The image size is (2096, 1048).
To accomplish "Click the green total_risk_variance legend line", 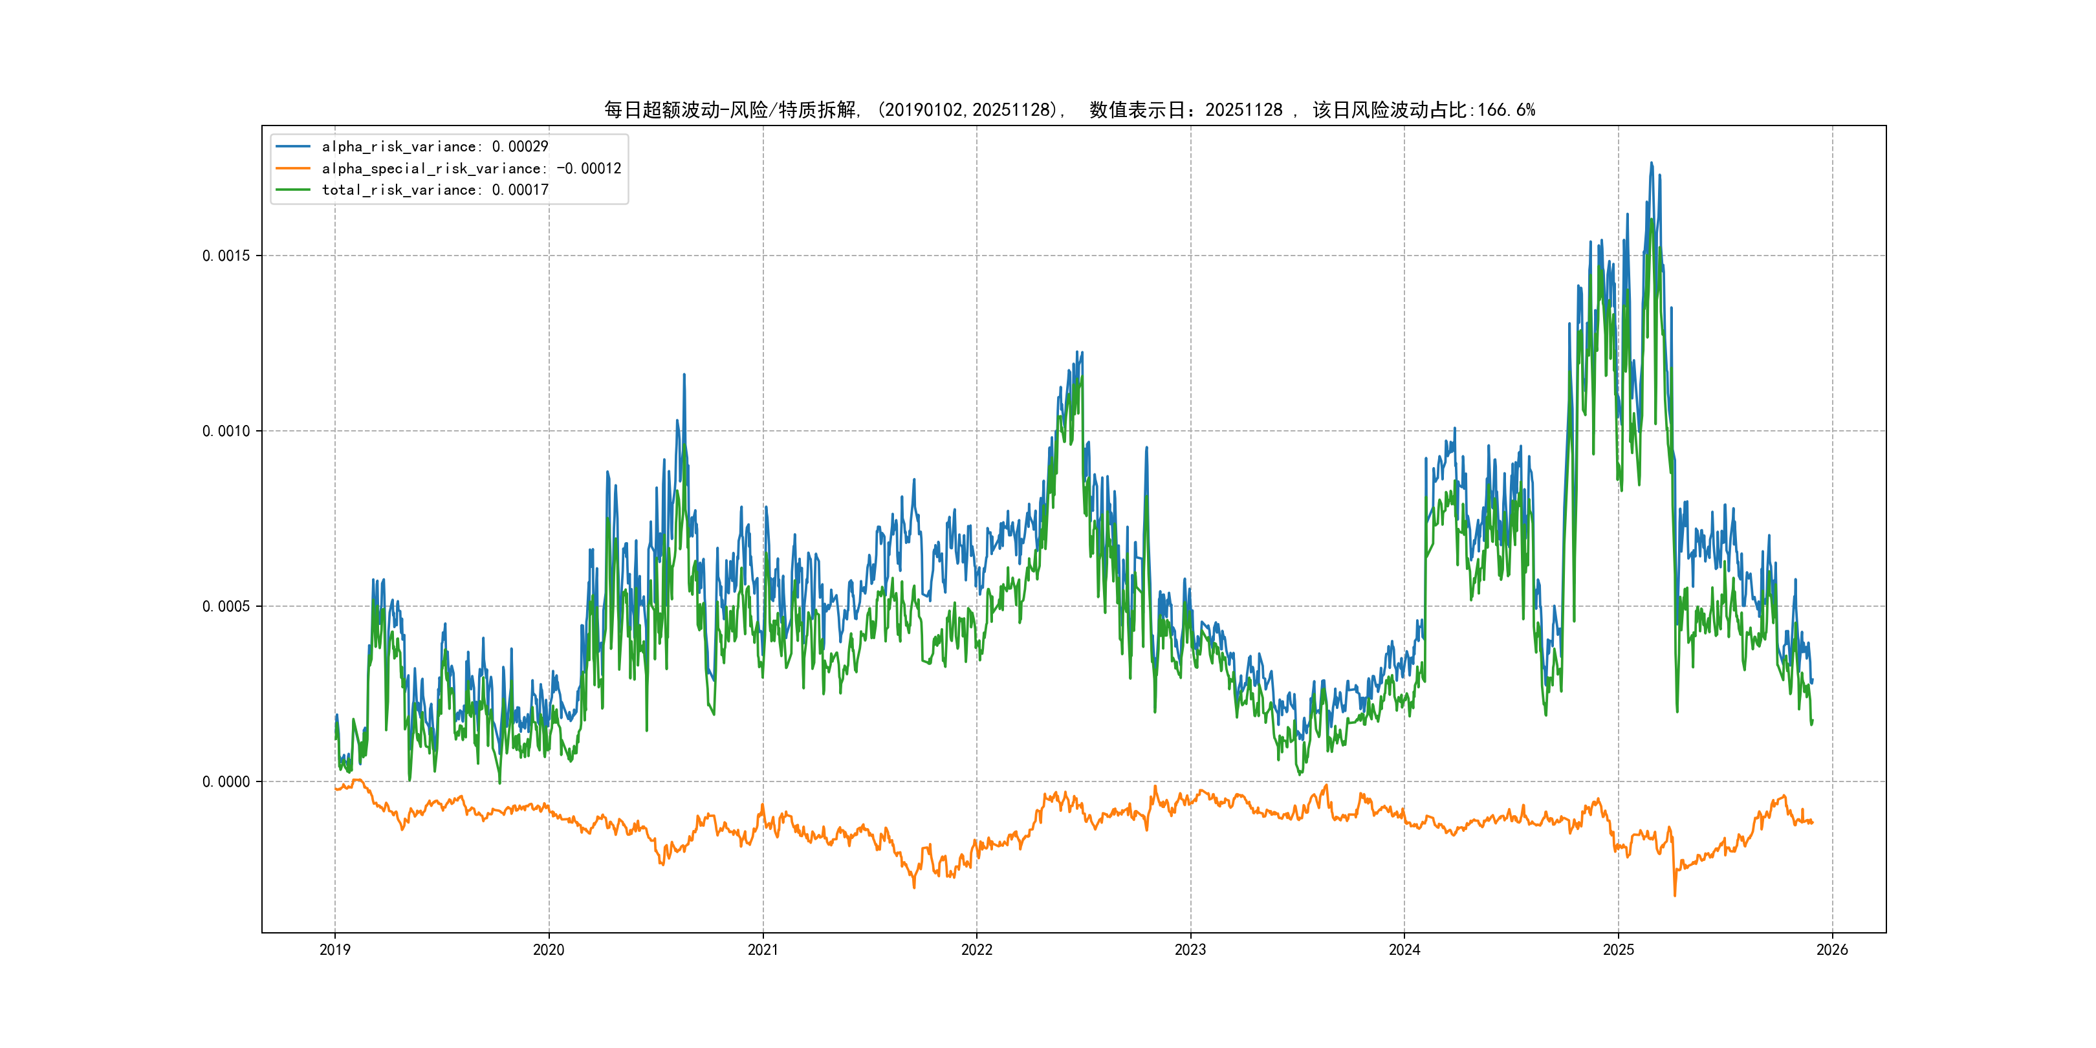I will click(293, 190).
